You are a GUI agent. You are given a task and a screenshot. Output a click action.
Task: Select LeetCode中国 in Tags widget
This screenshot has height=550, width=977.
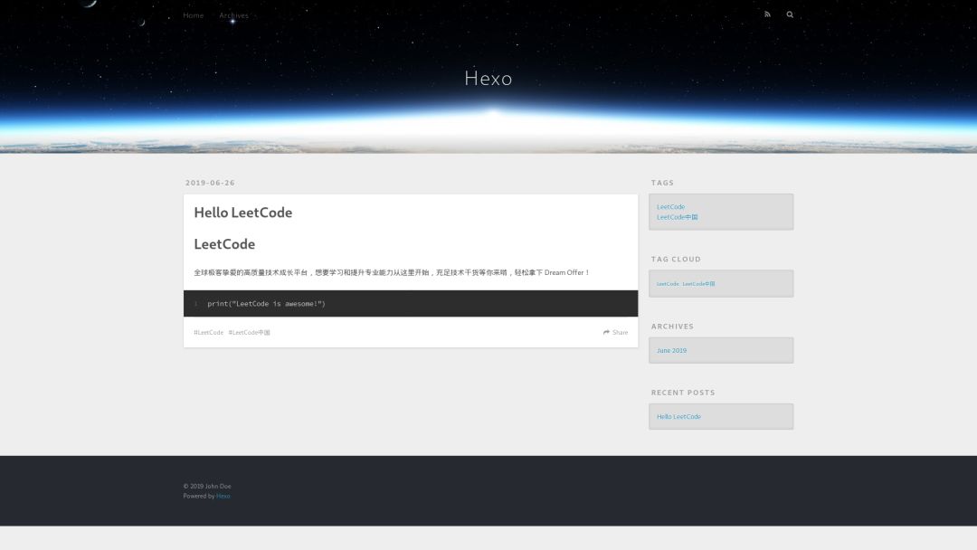click(678, 217)
